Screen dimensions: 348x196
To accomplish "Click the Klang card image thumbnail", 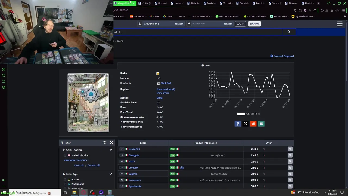I will [88, 103].
